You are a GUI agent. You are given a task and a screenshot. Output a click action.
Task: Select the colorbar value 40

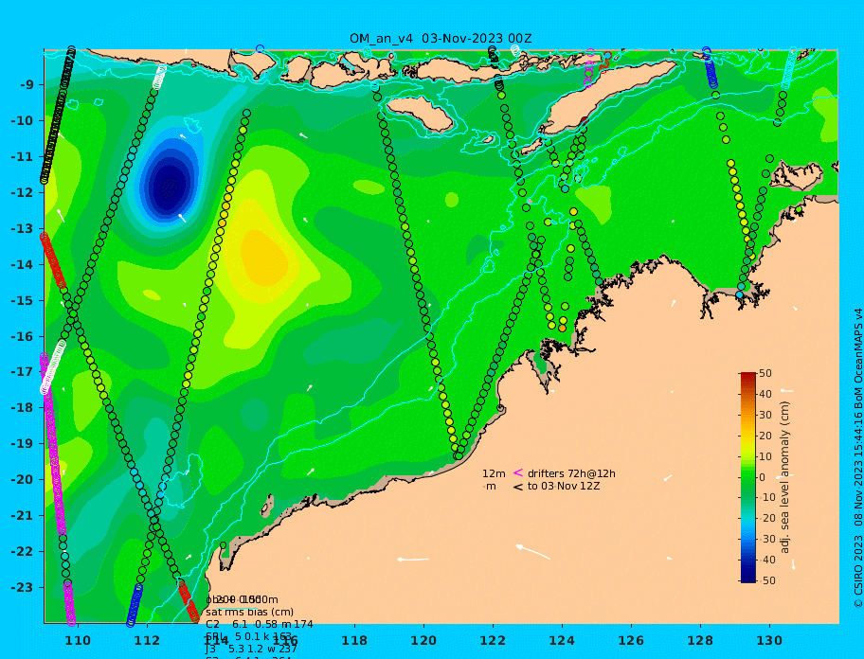pyautogui.click(x=765, y=394)
